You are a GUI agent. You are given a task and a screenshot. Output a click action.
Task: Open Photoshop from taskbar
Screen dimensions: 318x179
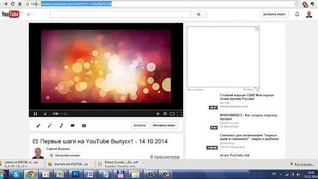76,175
